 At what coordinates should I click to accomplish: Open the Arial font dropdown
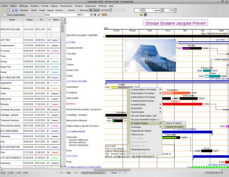tap(79, 15)
